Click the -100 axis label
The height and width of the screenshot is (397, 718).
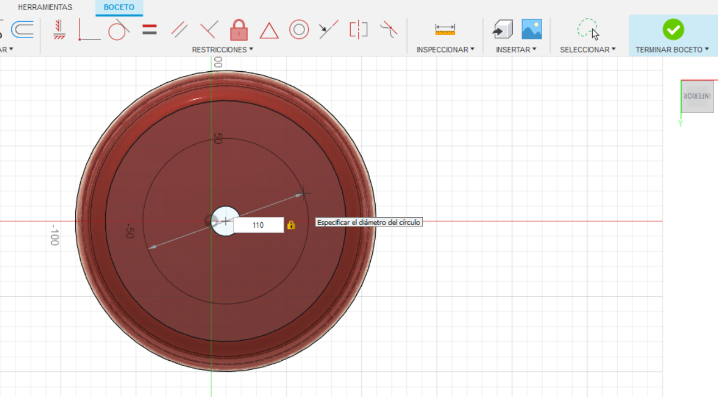tap(54, 235)
